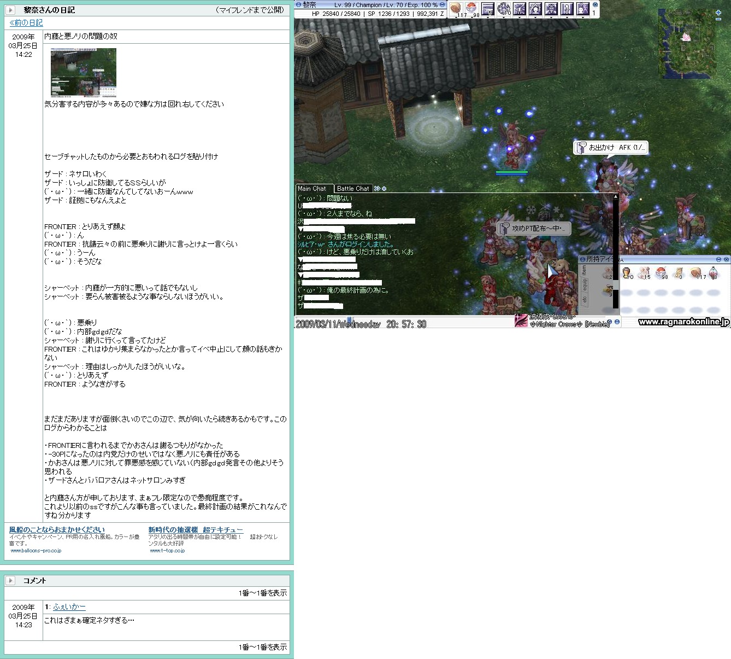Open the diary screenshot thumbnail
The width and height of the screenshot is (731, 659).
(x=83, y=72)
